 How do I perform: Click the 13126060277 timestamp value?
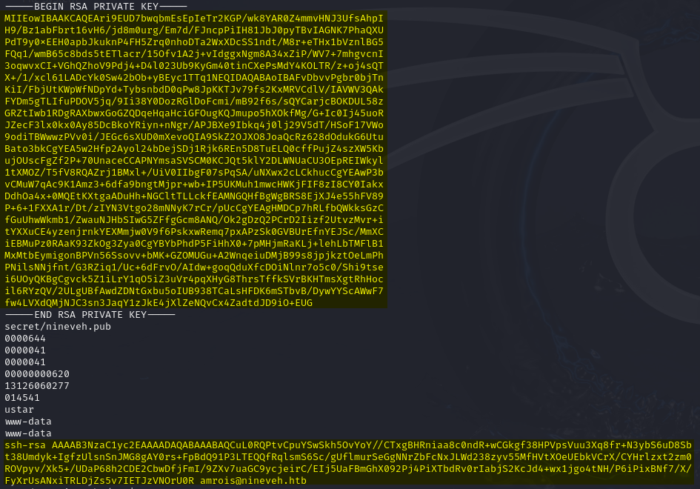(x=37, y=385)
